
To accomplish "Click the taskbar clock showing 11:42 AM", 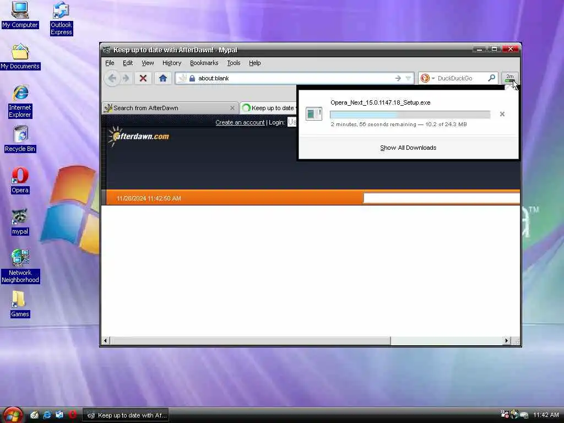I will pos(546,415).
